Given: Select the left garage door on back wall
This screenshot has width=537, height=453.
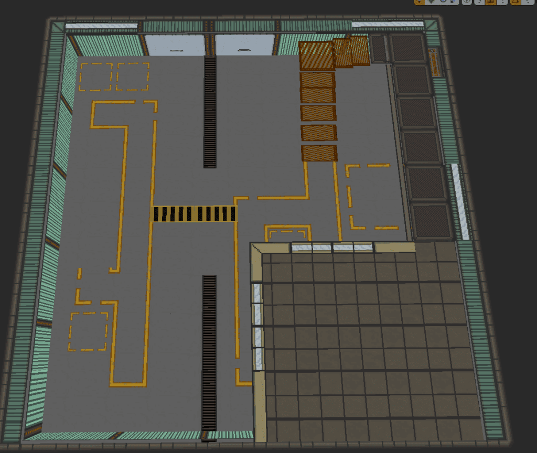Looking at the screenshot, I should [174, 45].
